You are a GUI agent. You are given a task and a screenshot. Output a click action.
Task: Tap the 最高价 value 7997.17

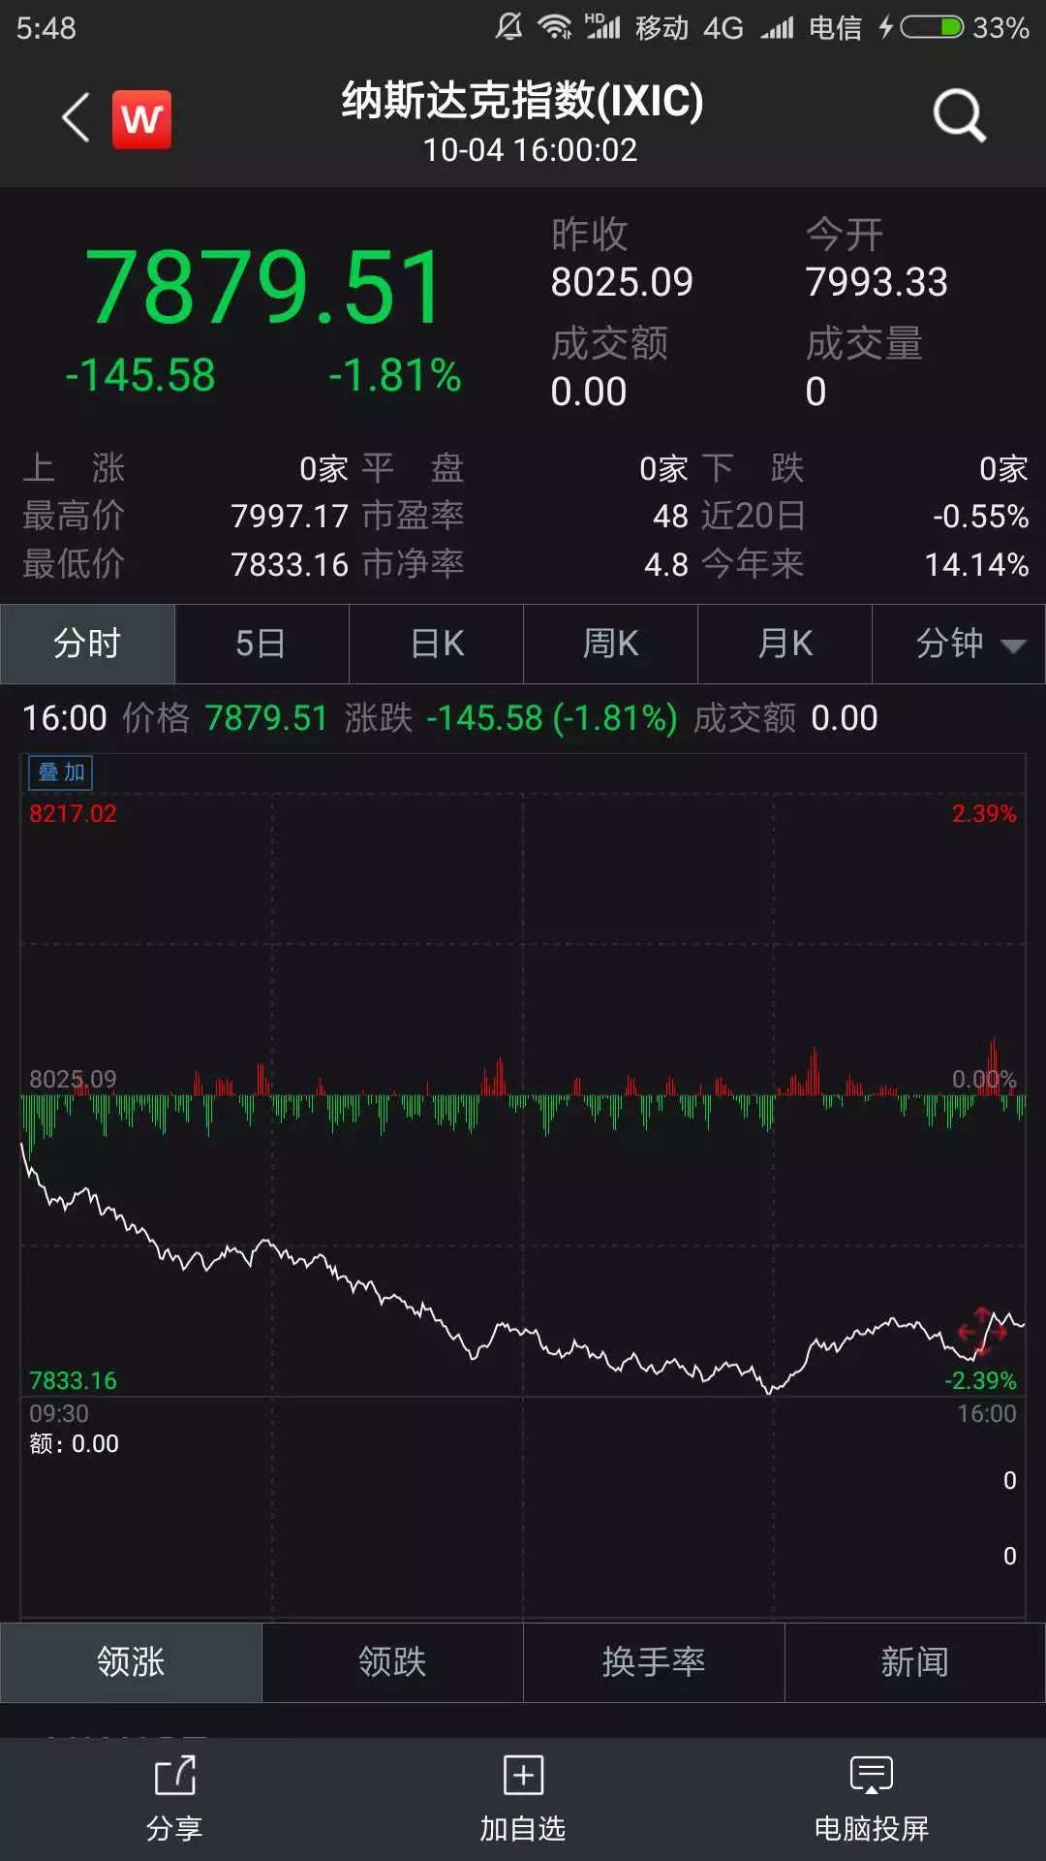pyautogui.click(x=290, y=517)
